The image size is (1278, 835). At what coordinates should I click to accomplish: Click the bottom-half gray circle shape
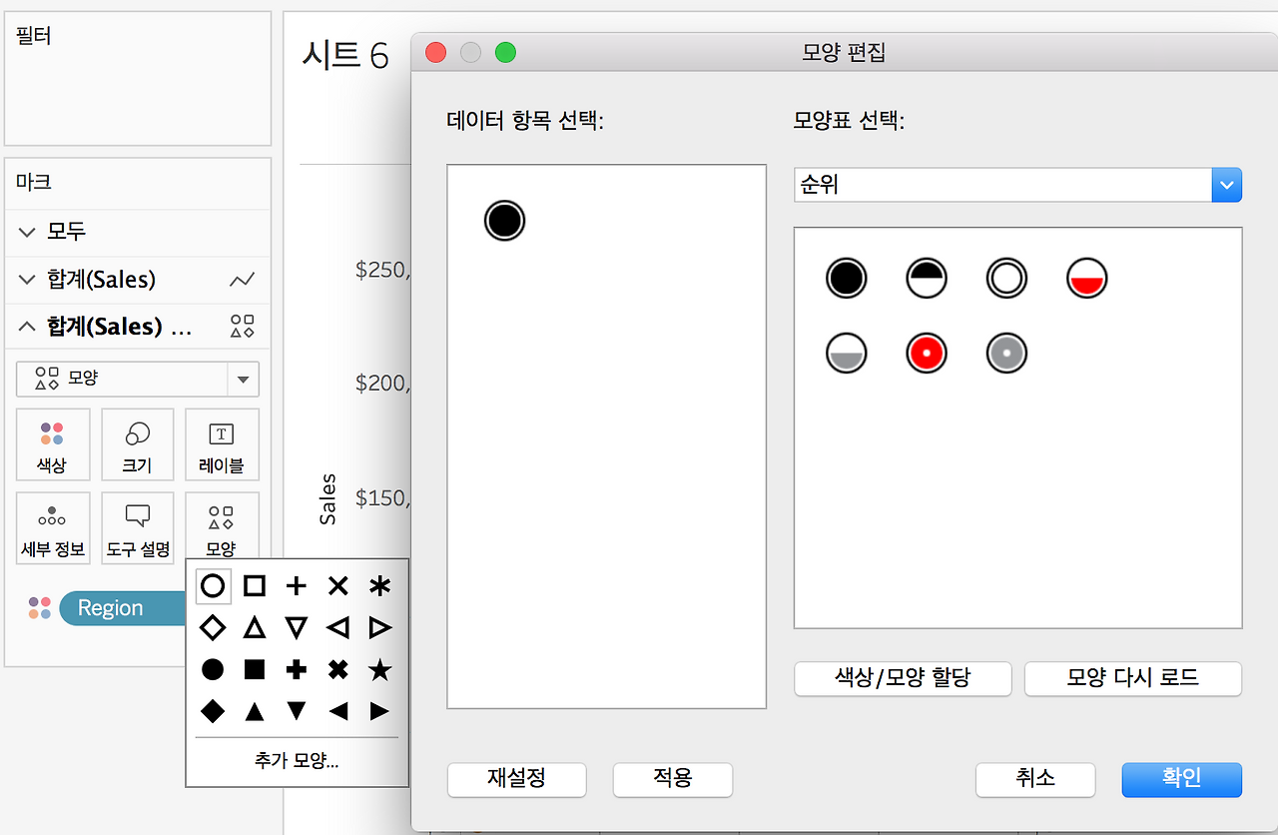coord(847,353)
